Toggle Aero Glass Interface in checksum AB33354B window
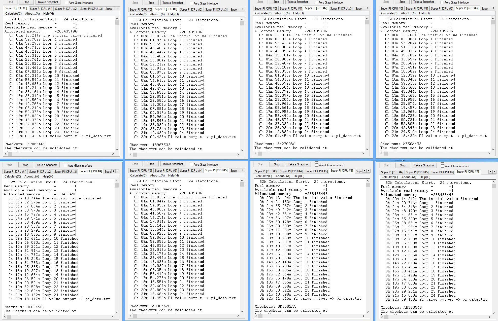This screenshot has width=498, height=321. click(443, 166)
